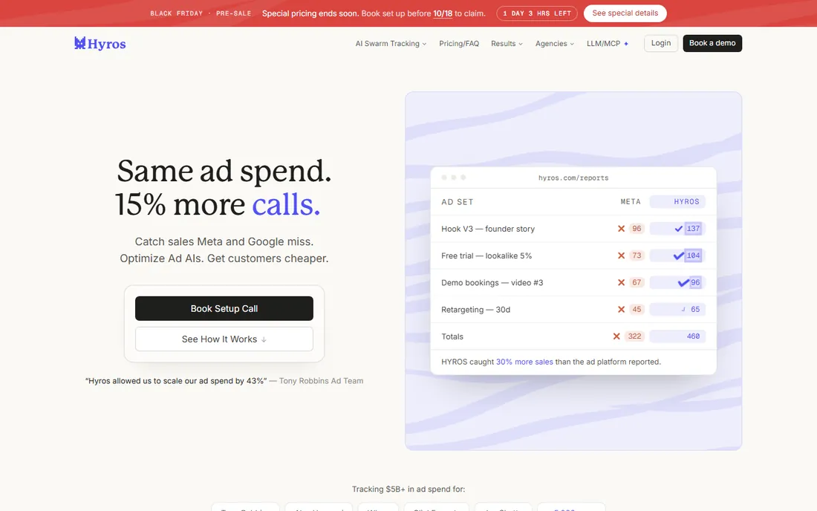Screen dimensions: 817x511
Task: Click the Book a demo button
Action: pyautogui.click(x=712, y=43)
